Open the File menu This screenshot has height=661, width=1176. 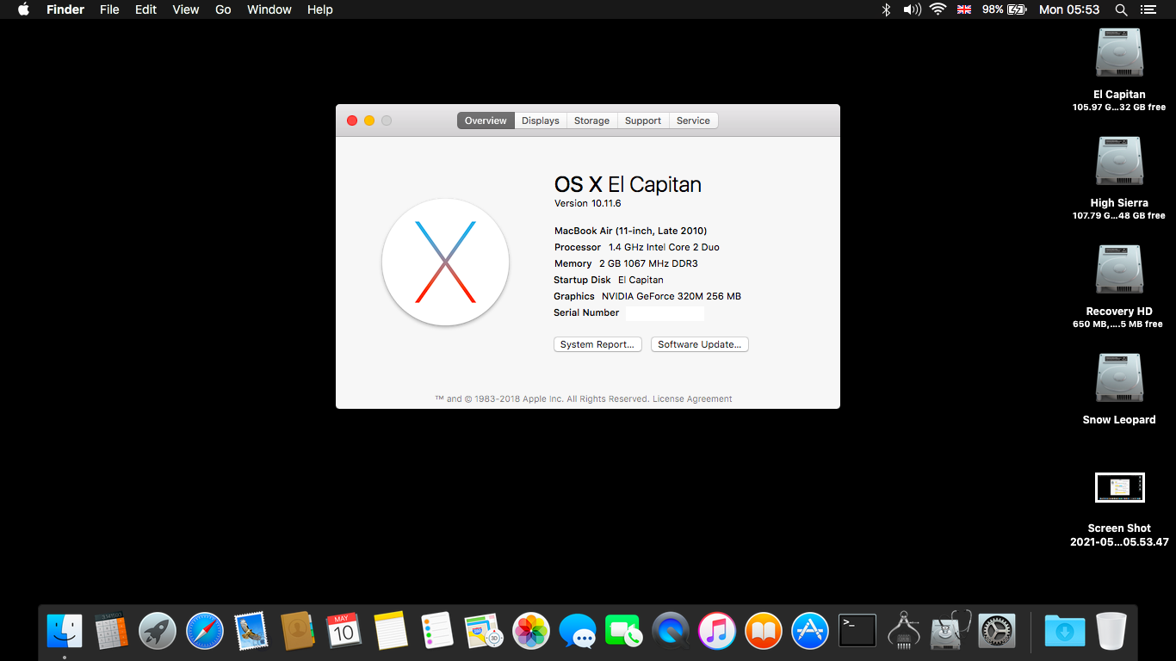point(109,9)
